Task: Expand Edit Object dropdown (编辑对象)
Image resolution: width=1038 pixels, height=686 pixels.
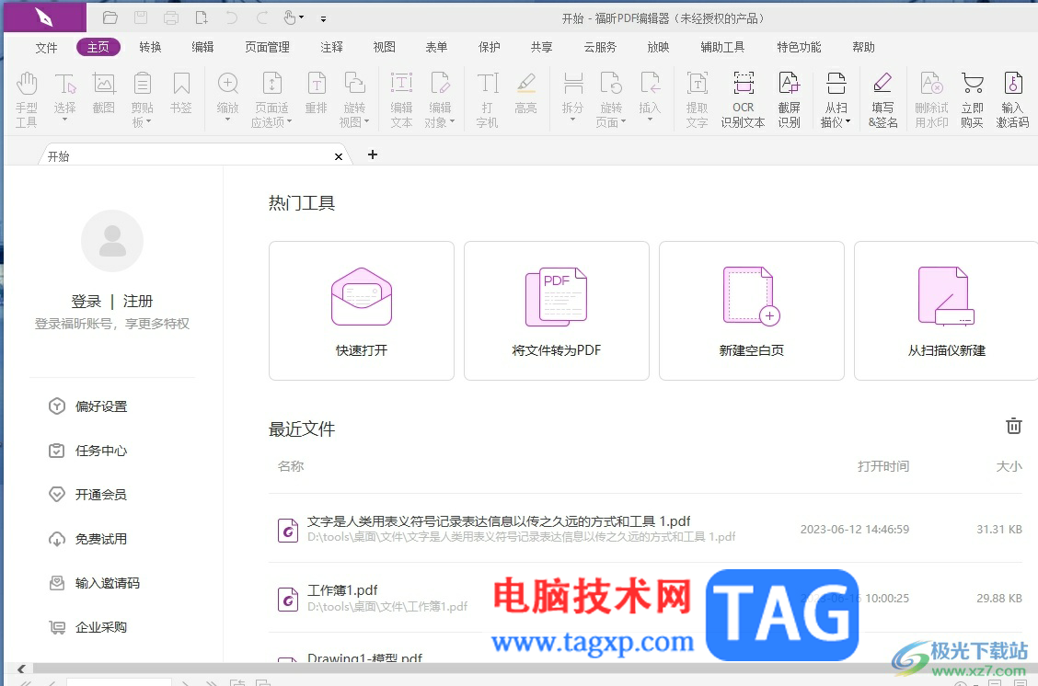Action: coord(452,121)
